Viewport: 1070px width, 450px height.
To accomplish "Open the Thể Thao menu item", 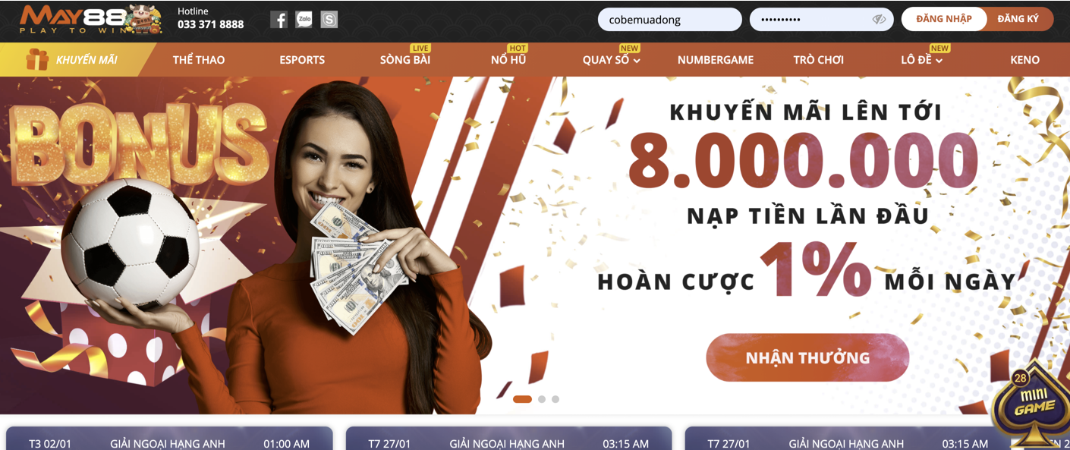I will (199, 60).
